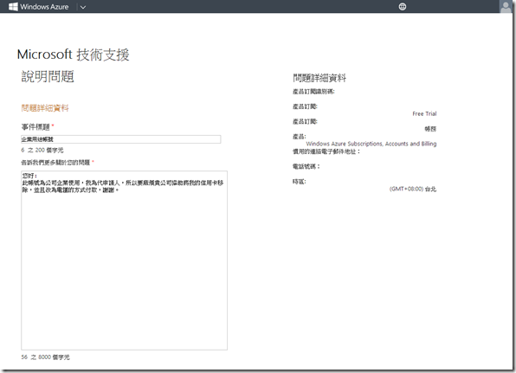Select the (GMT+08:00) 台北 time zone value

(413, 190)
